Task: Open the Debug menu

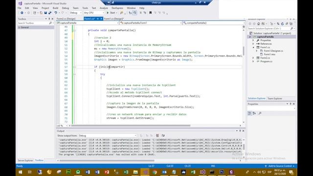Action: pos(65,8)
